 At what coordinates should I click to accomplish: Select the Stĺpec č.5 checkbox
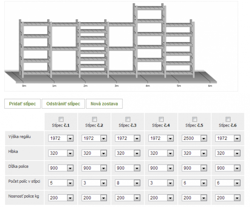click(195, 119)
